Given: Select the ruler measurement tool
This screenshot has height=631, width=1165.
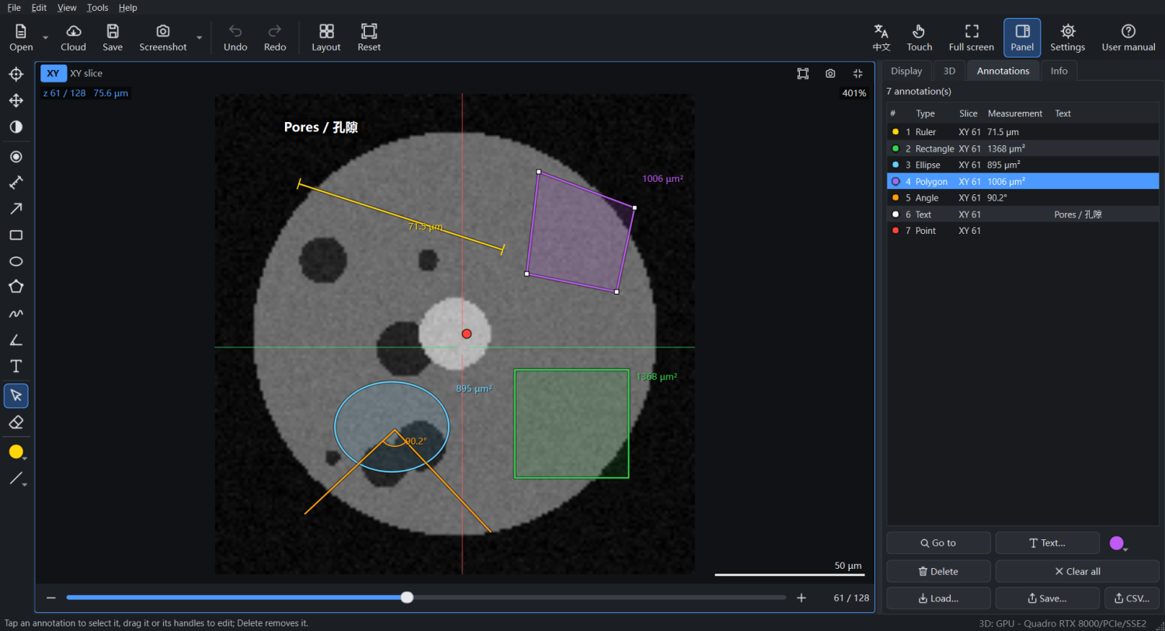Looking at the screenshot, I should tap(16, 183).
